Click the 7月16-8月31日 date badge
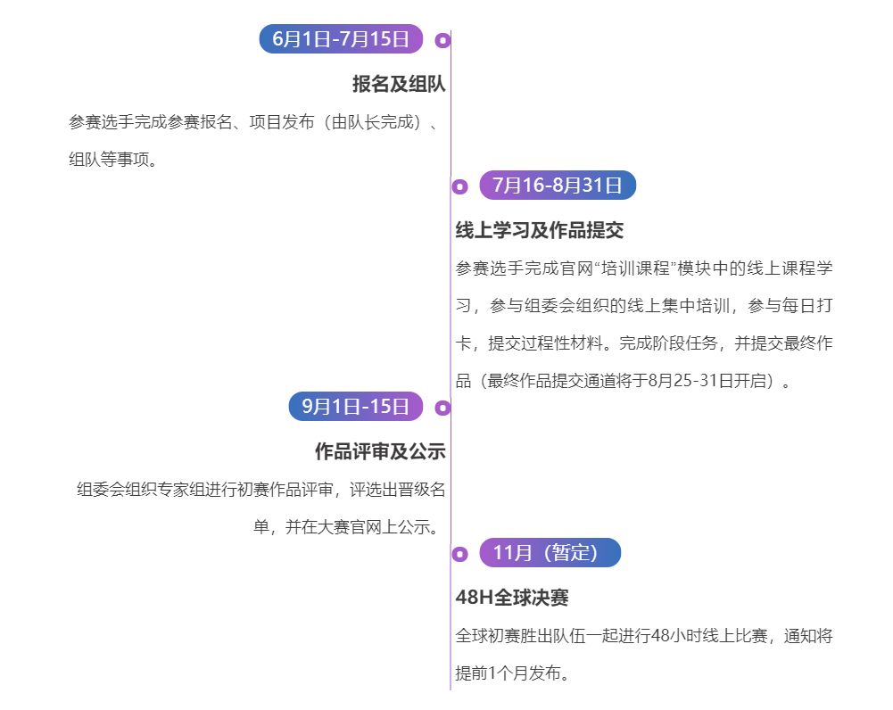 [x=558, y=186]
